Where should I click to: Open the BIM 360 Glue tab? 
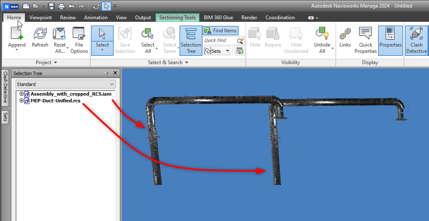[218, 18]
